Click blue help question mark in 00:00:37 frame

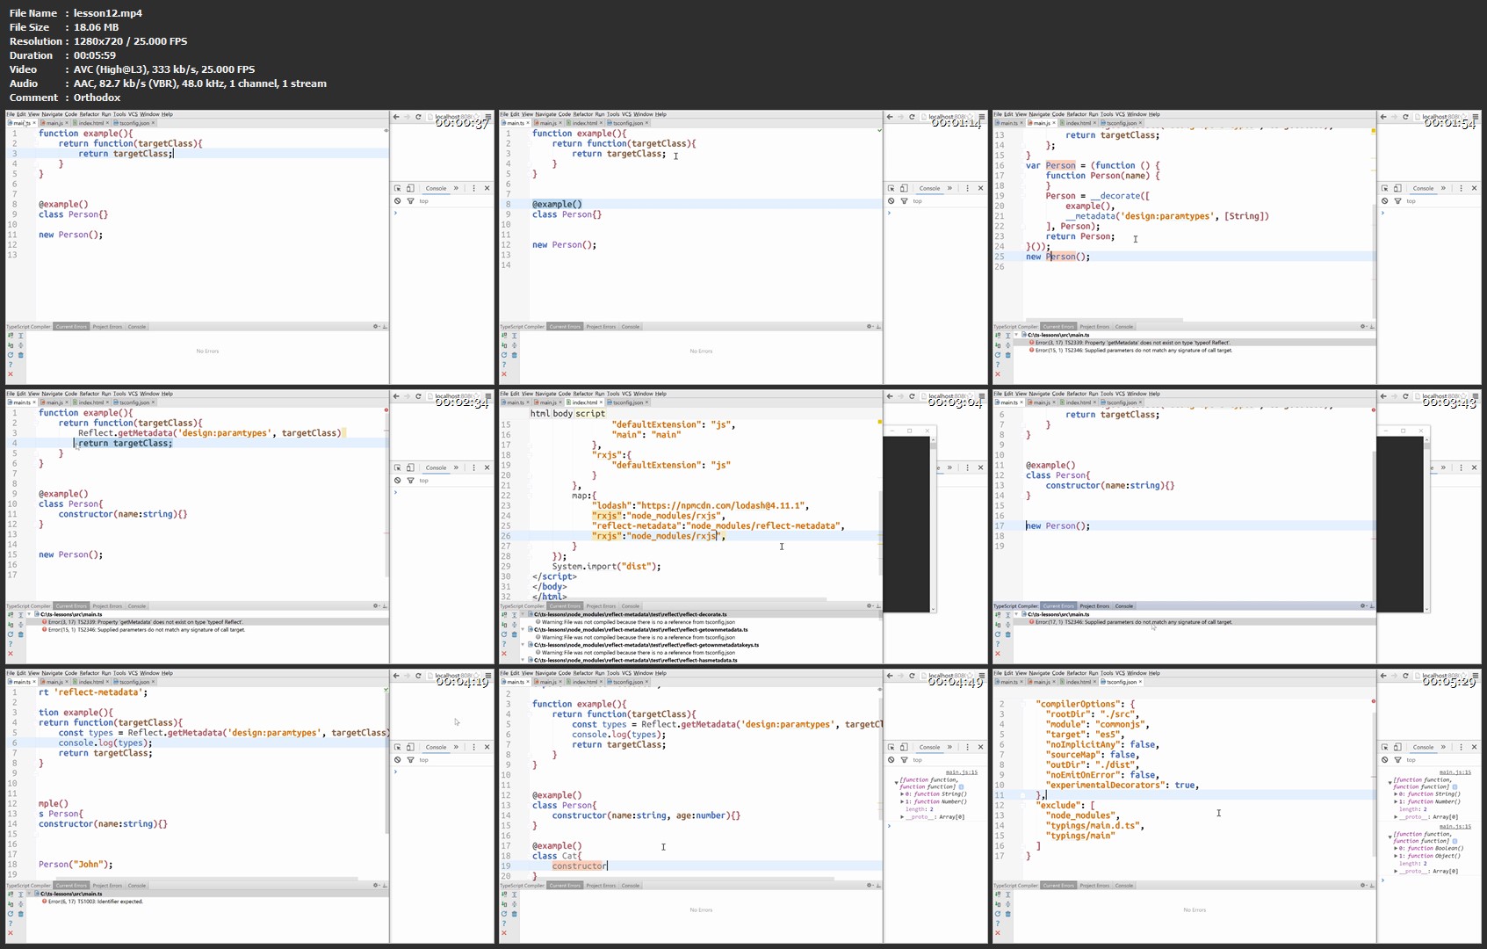click(11, 365)
